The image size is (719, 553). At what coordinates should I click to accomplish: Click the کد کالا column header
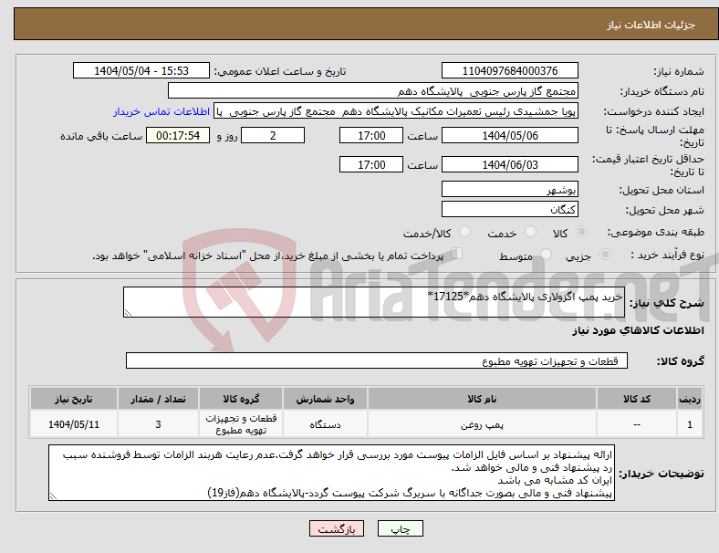click(x=637, y=399)
